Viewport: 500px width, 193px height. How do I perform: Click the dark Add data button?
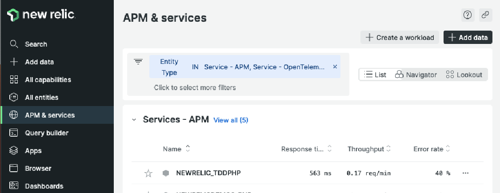point(468,37)
